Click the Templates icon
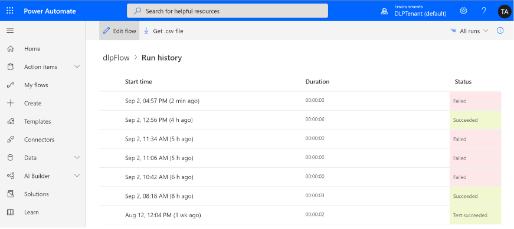 coord(11,121)
